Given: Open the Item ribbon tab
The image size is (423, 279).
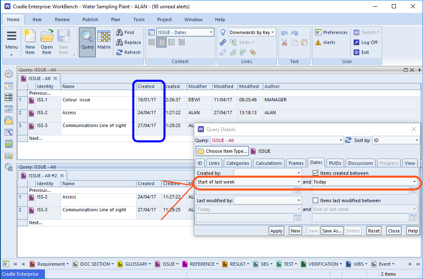Looking at the screenshot, I should tap(37, 20).
